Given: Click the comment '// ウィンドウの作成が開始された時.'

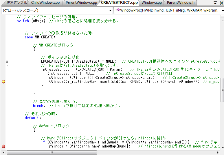Looking at the screenshot, I should 59,33.
